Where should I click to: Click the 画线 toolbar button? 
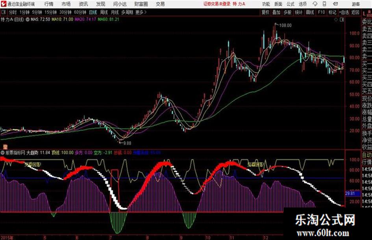click(x=309, y=12)
